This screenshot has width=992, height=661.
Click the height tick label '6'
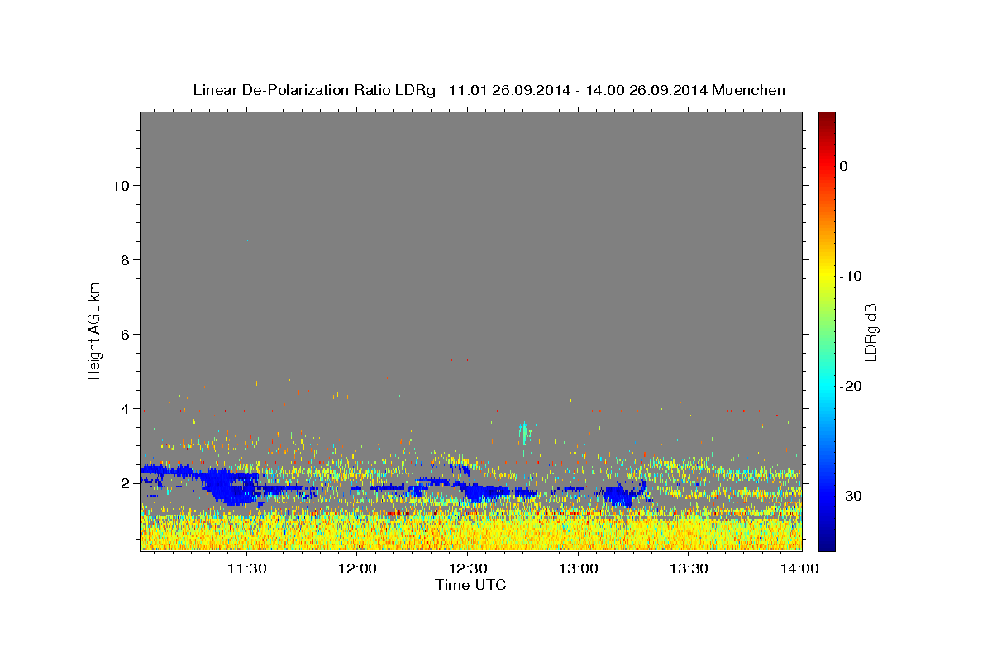click(125, 335)
